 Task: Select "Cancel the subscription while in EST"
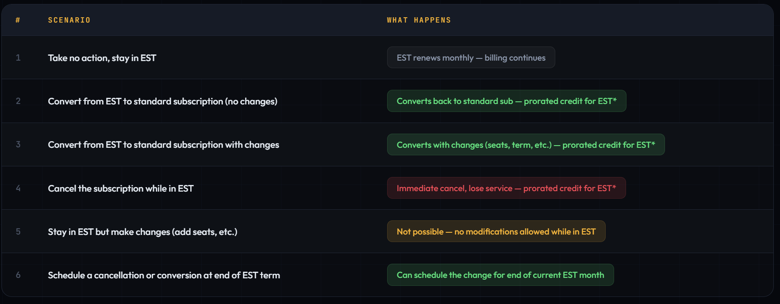[x=120, y=189]
